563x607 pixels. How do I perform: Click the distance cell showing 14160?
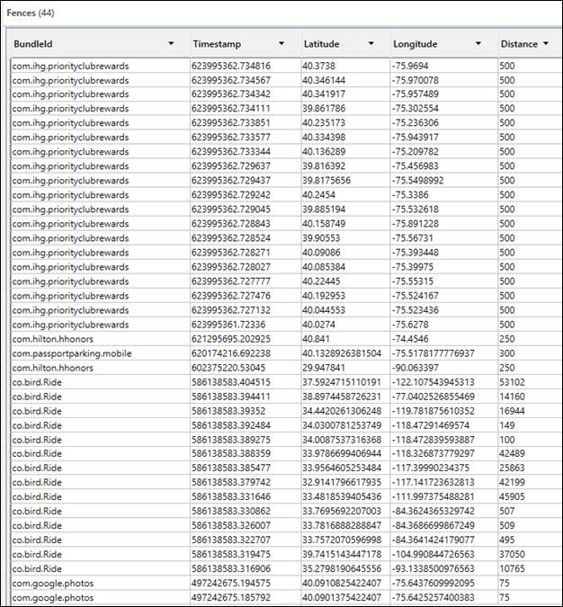pos(514,397)
